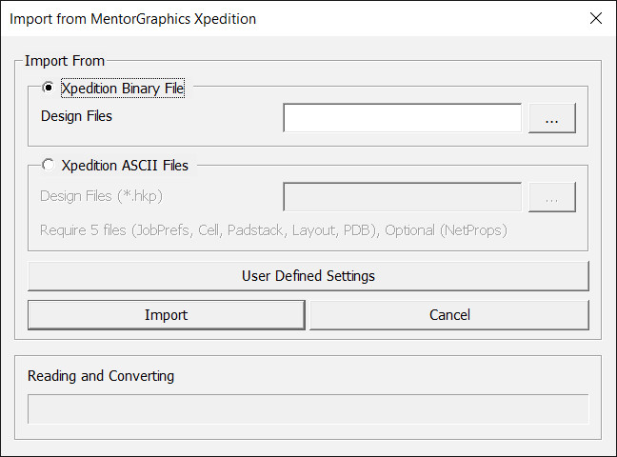617x457 pixels.
Task: Open User Defined Settings
Action: coord(308,276)
